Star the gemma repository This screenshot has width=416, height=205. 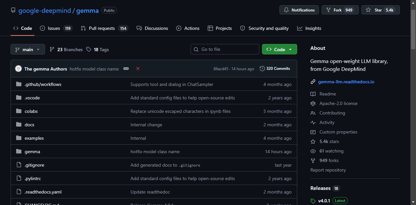[x=380, y=10]
